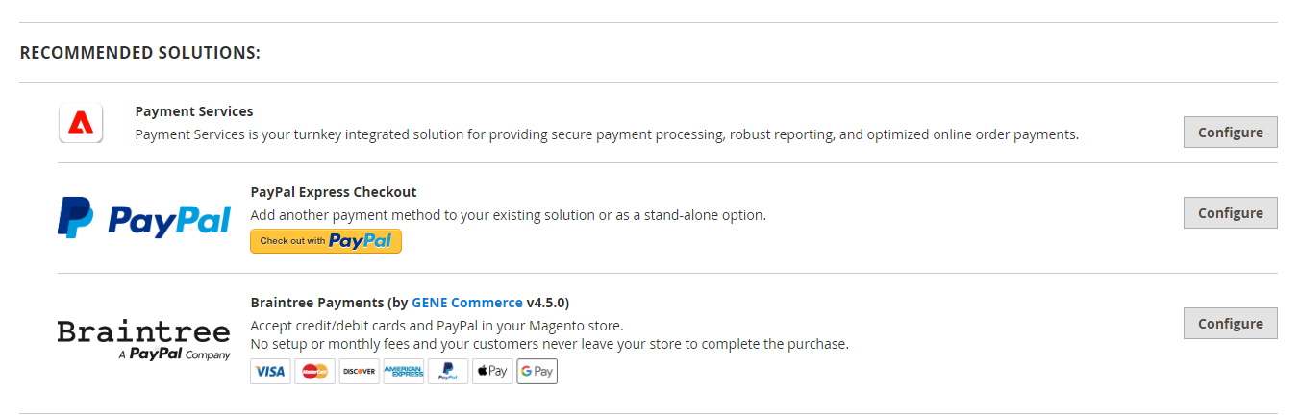Click the Braintree Payments heading text
Image resolution: width=1300 pixels, height=415 pixels.
(317, 303)
